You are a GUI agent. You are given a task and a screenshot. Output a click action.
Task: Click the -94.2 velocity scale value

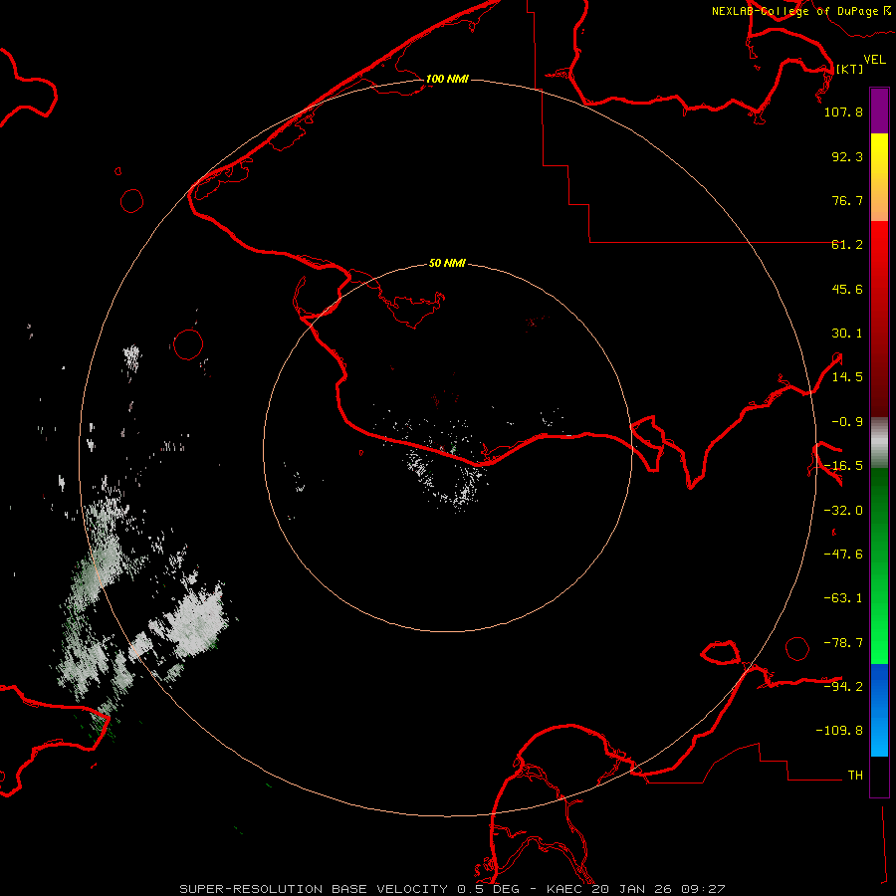tap(843, 687)
